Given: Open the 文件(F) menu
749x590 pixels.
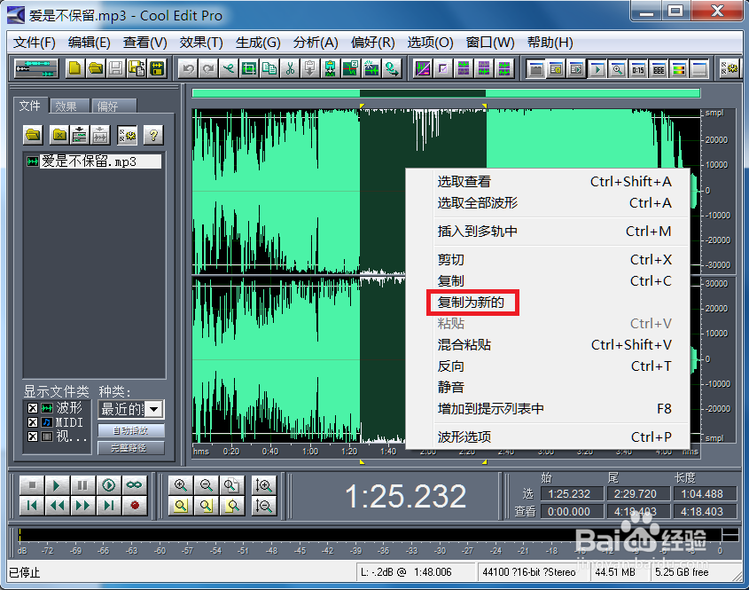Looking at the screenshot, I should pos(34,43).
